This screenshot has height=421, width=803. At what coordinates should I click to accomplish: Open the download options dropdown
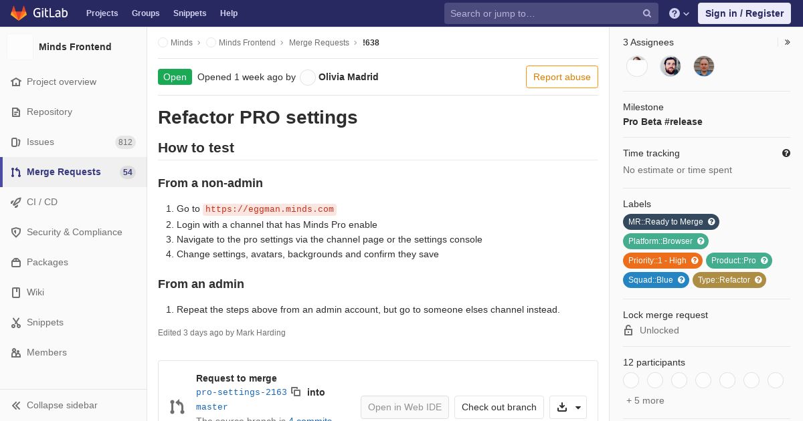pyautogui.click(x=568, y=407)
